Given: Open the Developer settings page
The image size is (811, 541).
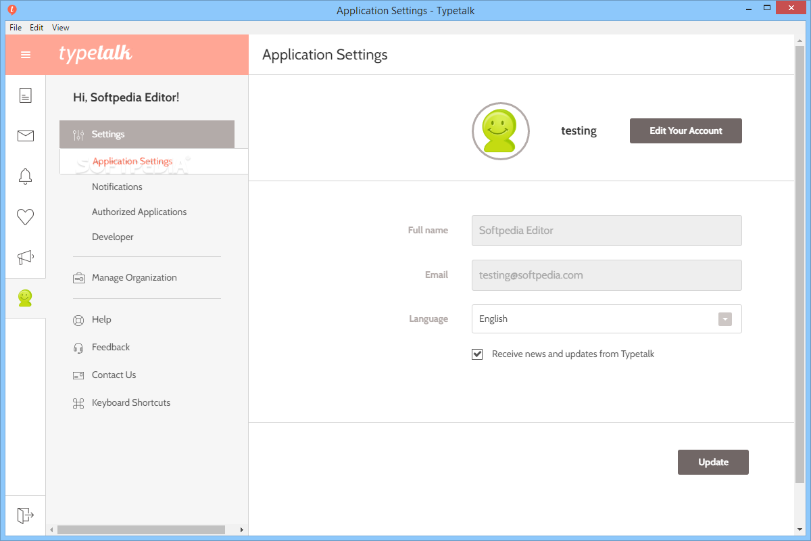Looking at the screenshot, I should coord(113,237).
